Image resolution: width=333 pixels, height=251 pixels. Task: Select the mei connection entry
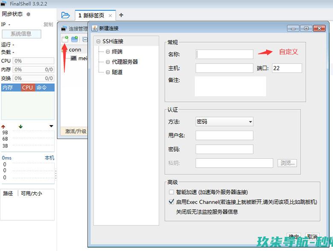[x=83, y=58]
